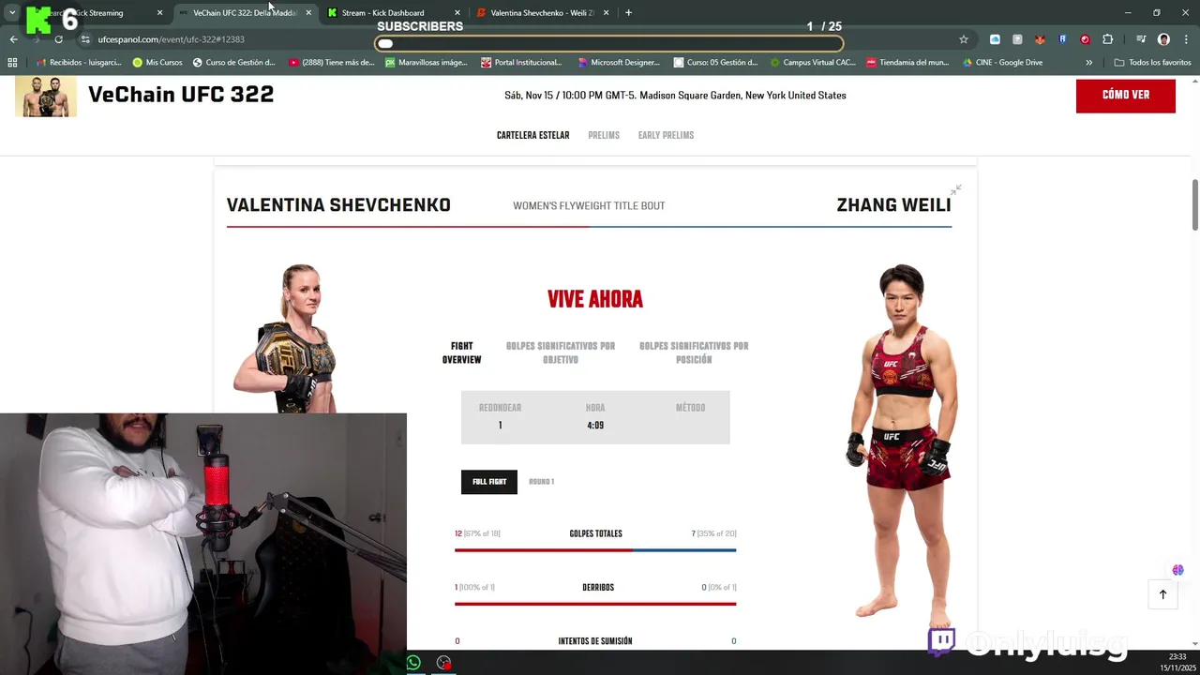The width and height of the screenshot is (1200, 675).
Task: Open WhatsApp from the taskbar
Action: 413,663
